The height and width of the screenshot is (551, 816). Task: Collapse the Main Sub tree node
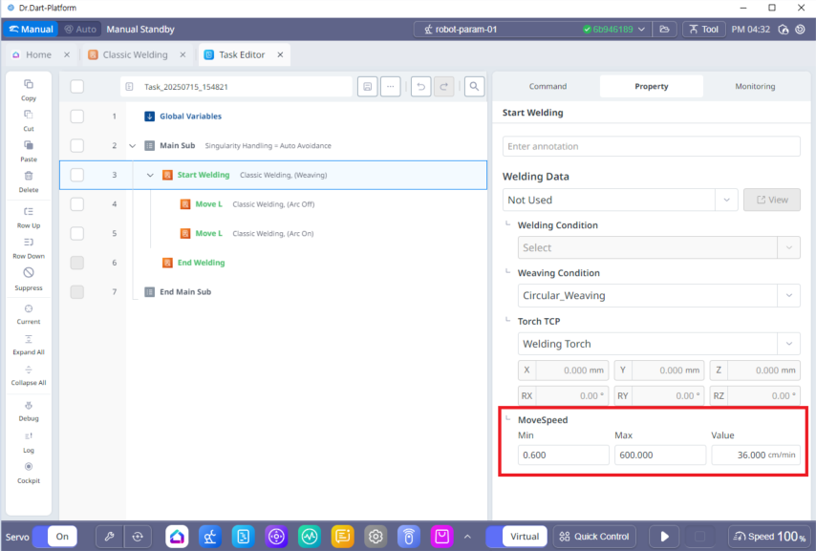tap(132, 146)
